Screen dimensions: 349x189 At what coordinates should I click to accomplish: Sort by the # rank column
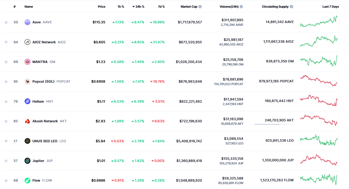tap(14, 7)
